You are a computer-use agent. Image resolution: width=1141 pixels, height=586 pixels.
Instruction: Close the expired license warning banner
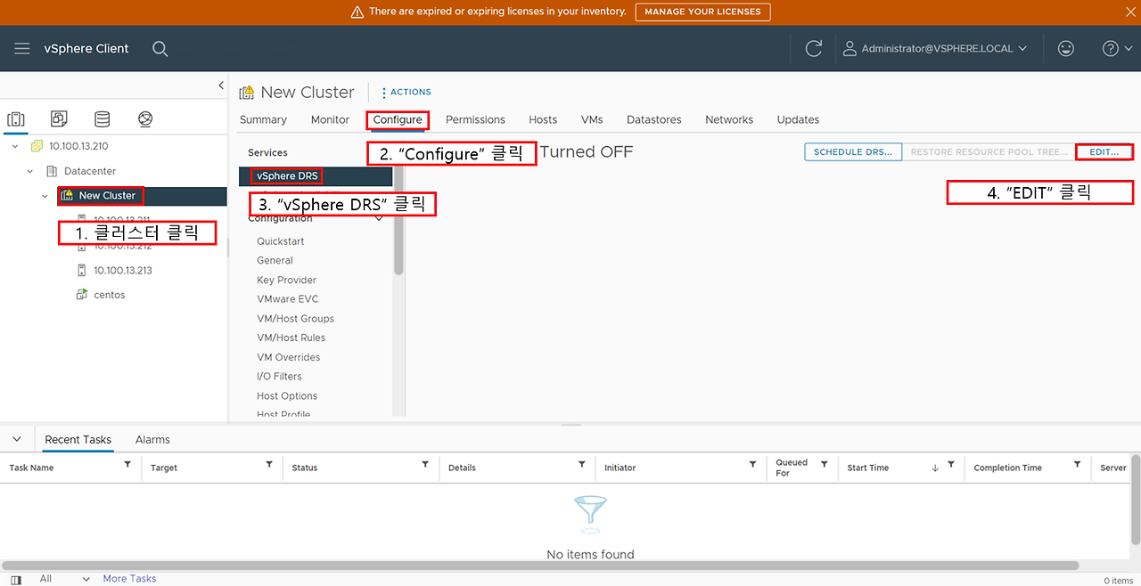coord(1129,12)
